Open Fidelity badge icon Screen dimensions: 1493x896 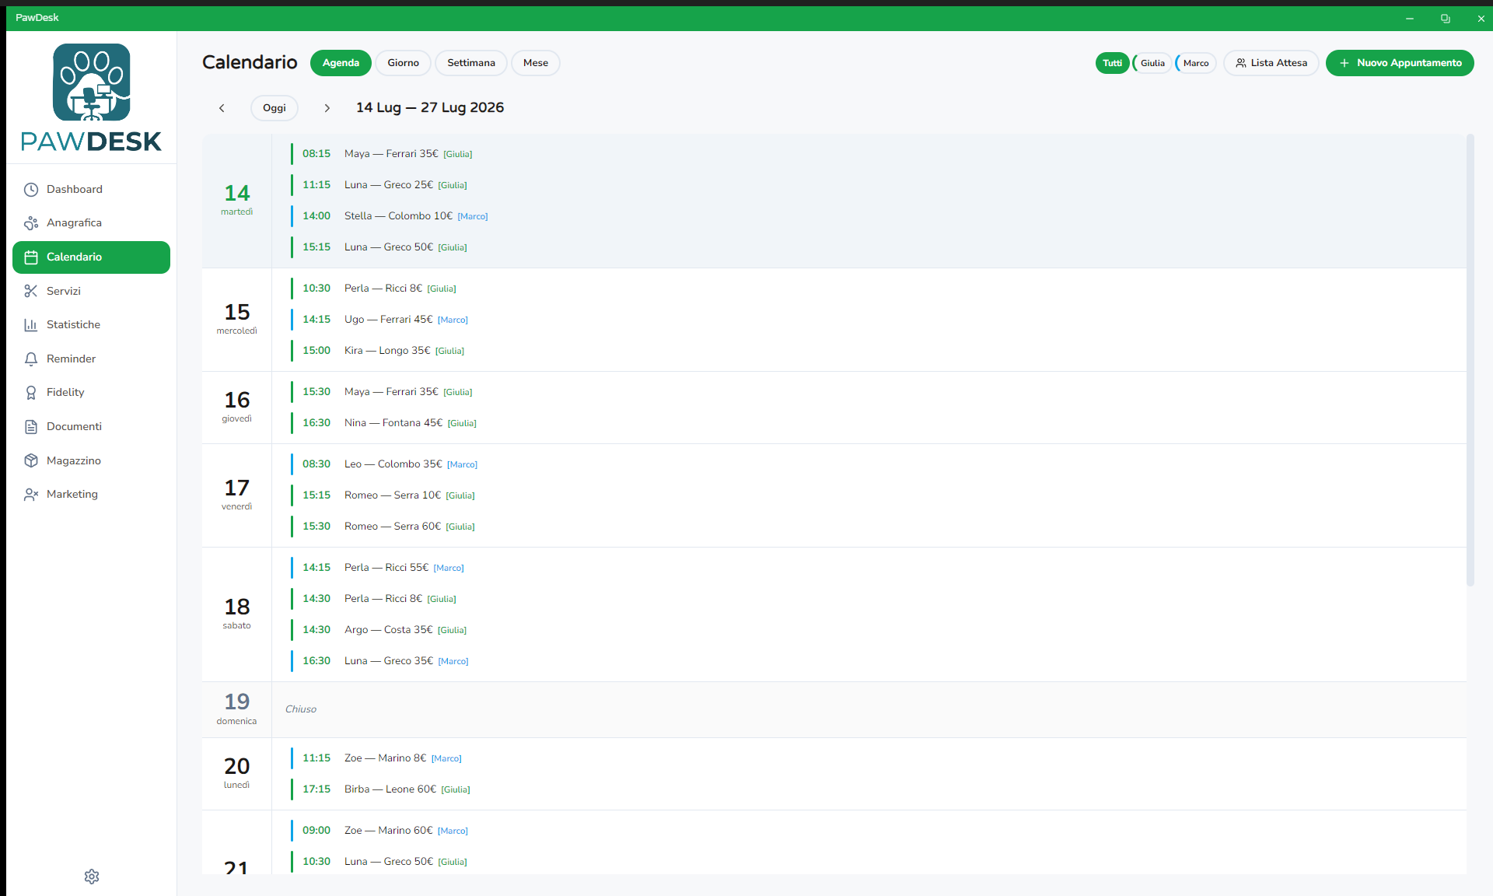[x=31, y=393]
